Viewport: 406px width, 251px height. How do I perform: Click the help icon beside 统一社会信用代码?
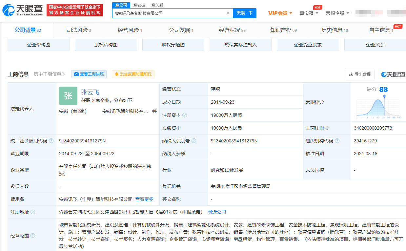click(x=51, y=141)
